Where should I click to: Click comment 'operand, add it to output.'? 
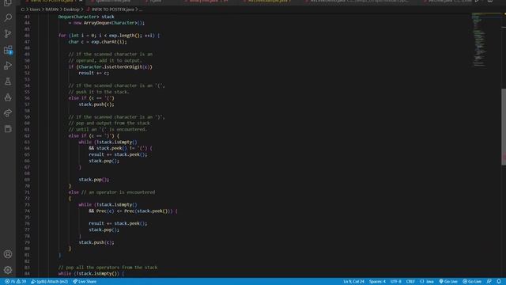(109, 60)
